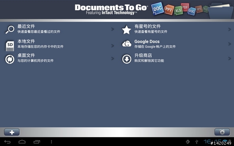The width and height of the screenshot is (234, 146).
Task: Click the USB status icon
Action: tap(197, 142)
